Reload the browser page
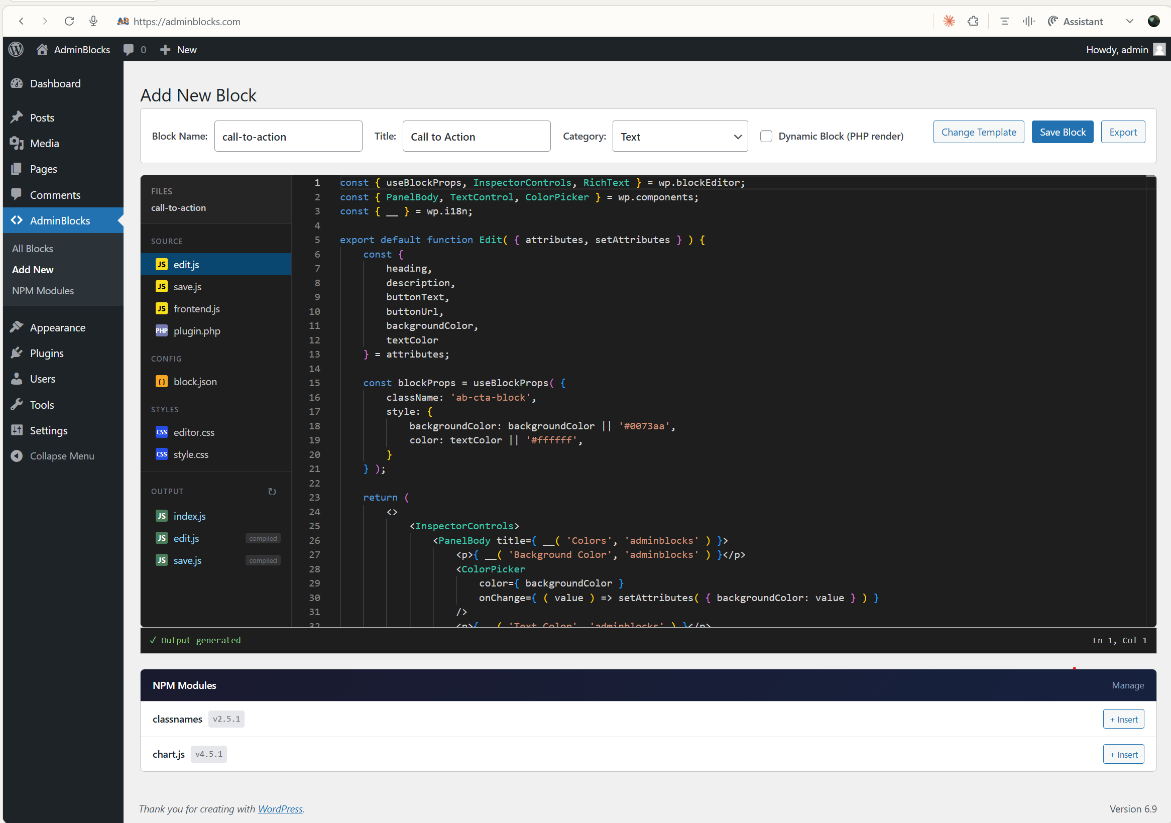Image resolution: width=1171 pixels, height=823 pixels. point(69,21)
